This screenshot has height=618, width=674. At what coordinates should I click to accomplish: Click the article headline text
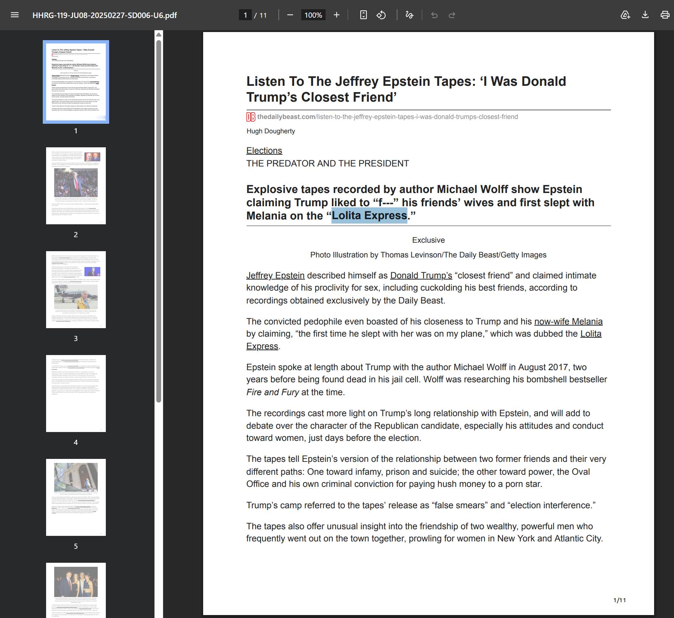406,89
